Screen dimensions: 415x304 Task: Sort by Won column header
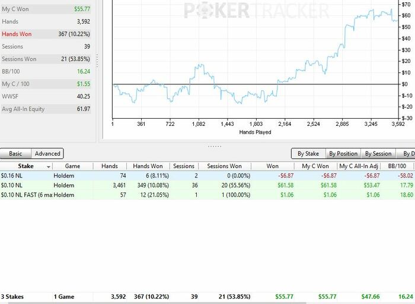[272, 166]
